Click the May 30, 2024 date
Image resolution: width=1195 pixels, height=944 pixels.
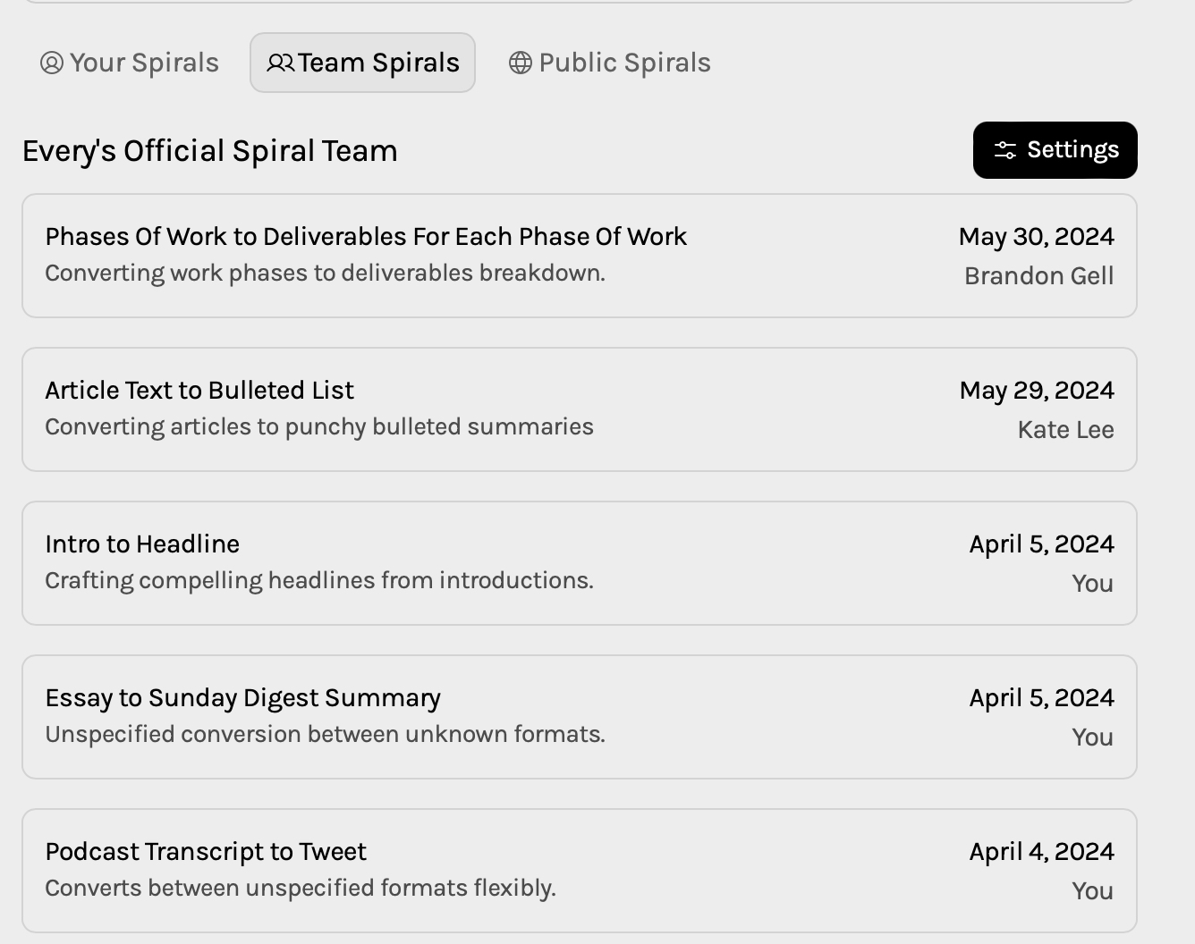1036,237
